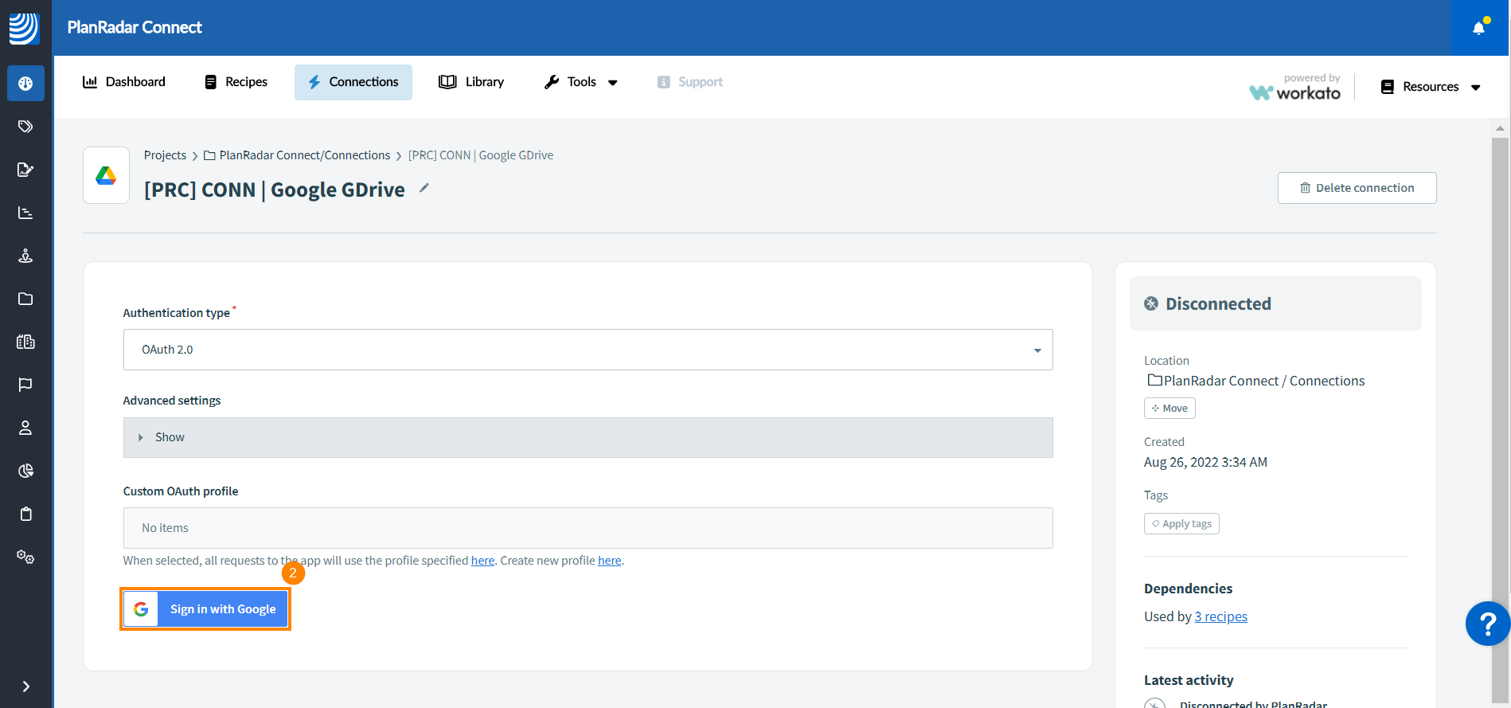Screen dimensions: 1511x708
Task: Open the buildings icon in the sidebar
Action: (x=25, y=342)
